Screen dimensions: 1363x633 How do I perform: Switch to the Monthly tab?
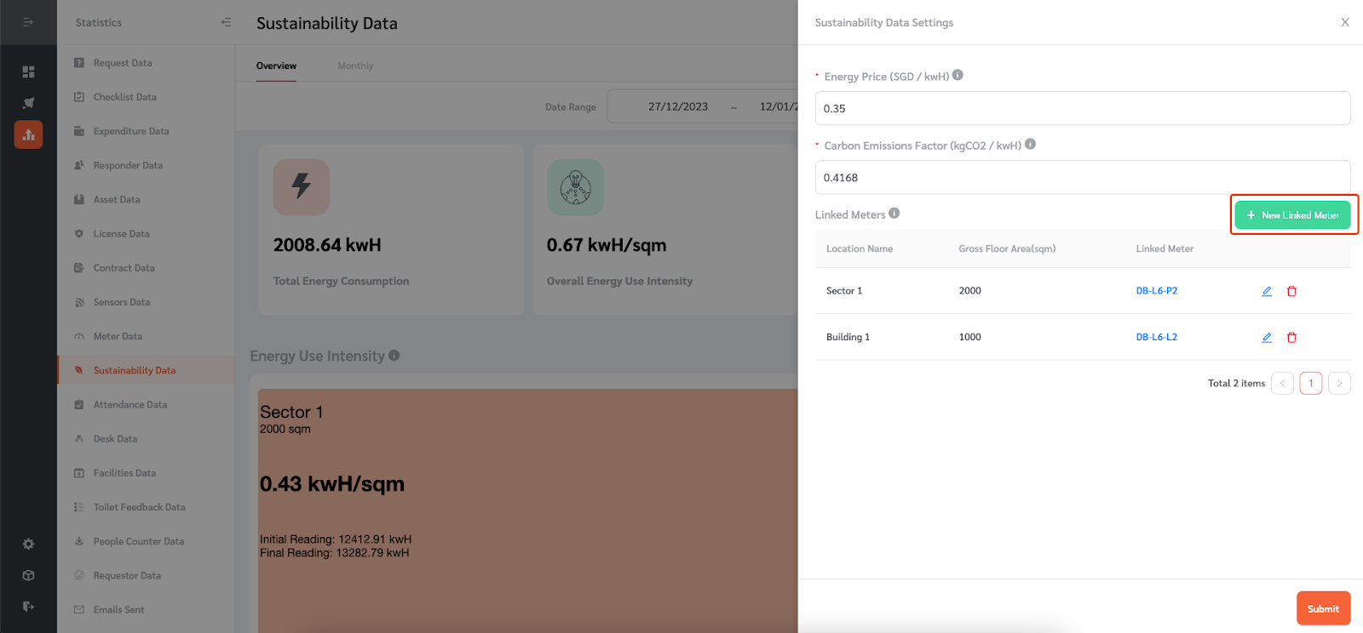click(355, 66)
